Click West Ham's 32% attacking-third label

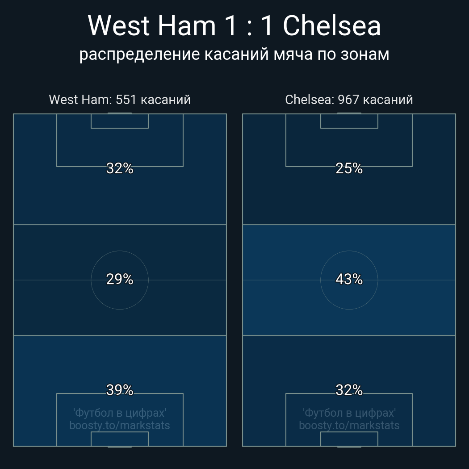[120, 168]
